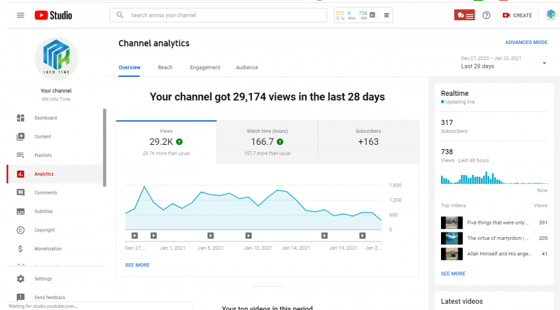Open the extension stats menu button
Image resolution: width=560 pixels, height=310 pixels.
pos(387,15)
